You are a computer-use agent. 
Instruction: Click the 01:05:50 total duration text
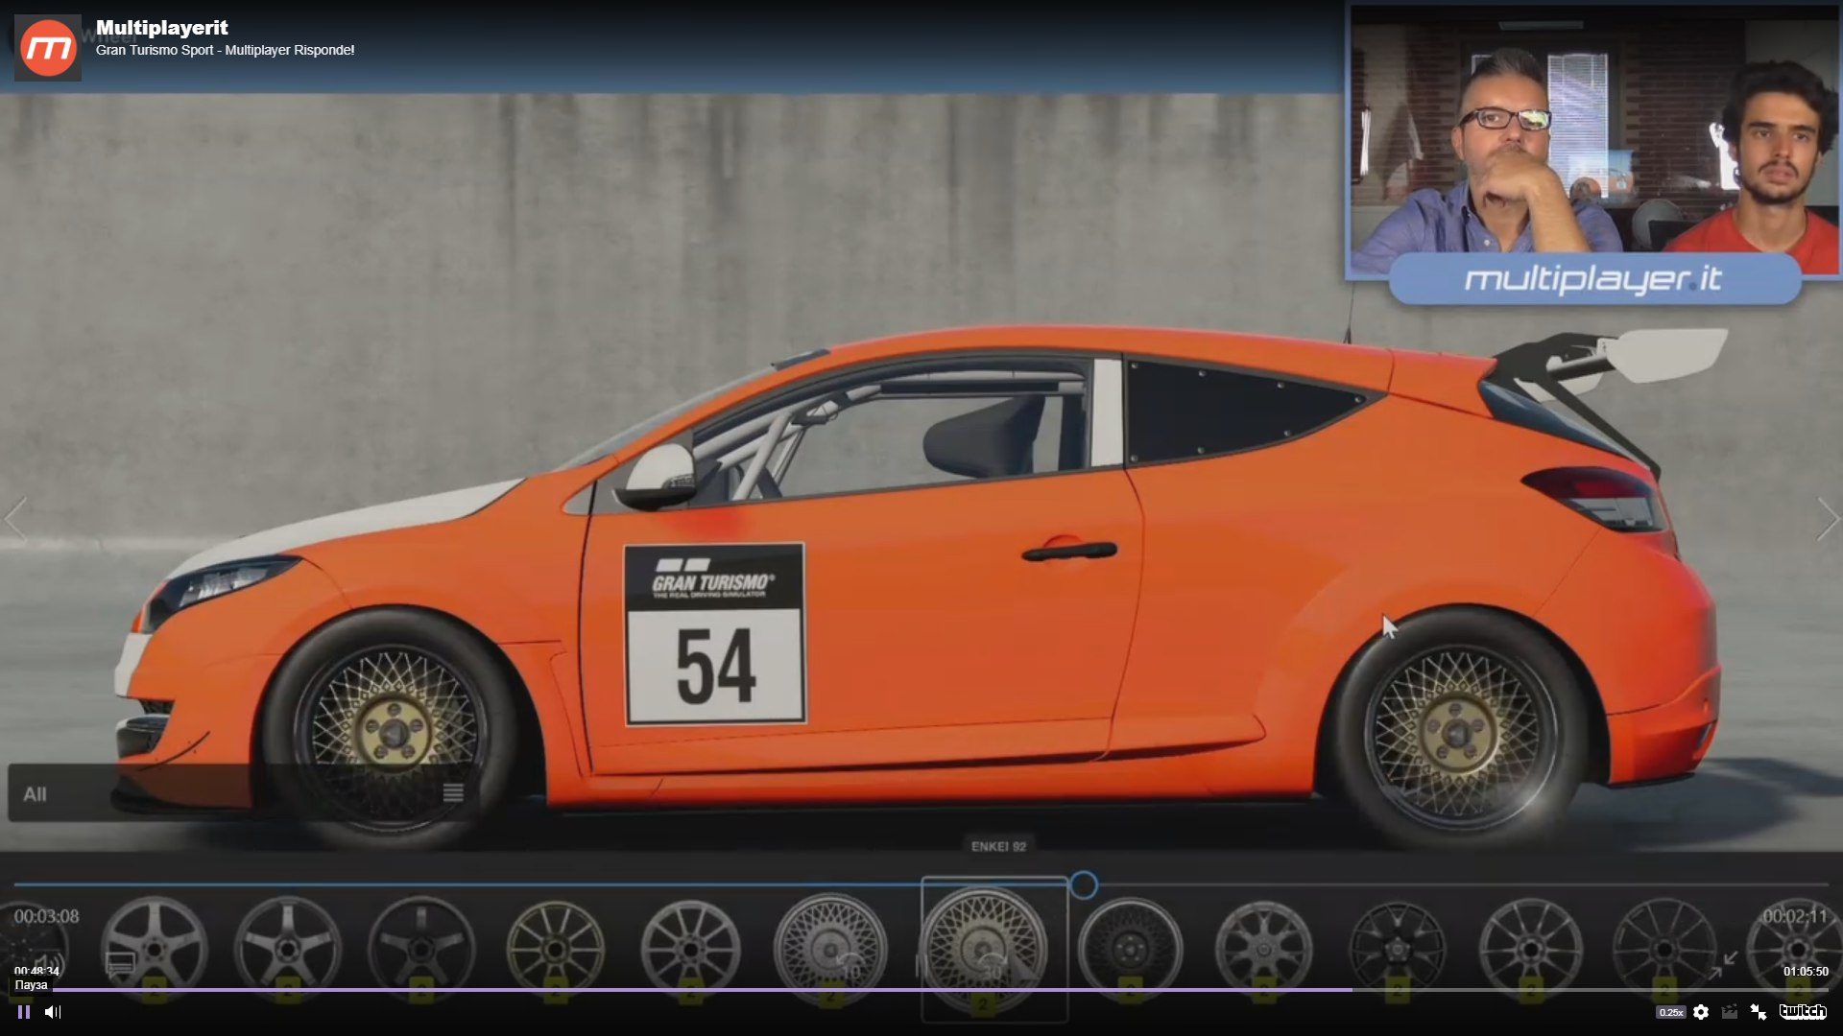point(1806,971)
